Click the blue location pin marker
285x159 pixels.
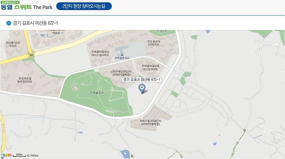(142, 88)
